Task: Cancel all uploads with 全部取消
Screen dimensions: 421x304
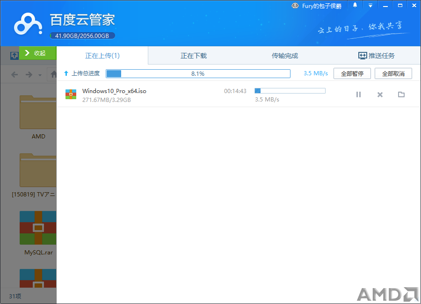Action: coord(393,73)
